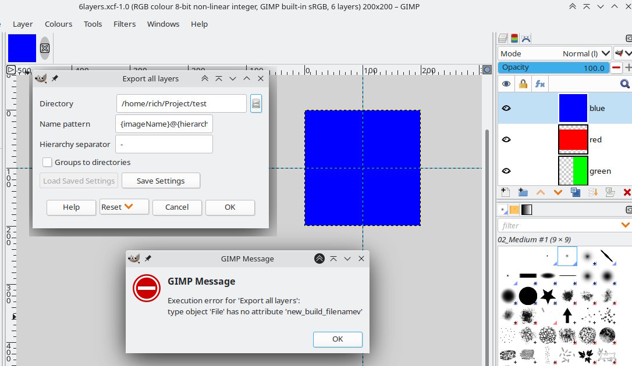Click the merge down layers icon
The height and width of the screenshot is (366, 632).
click(x=592, y=192)
